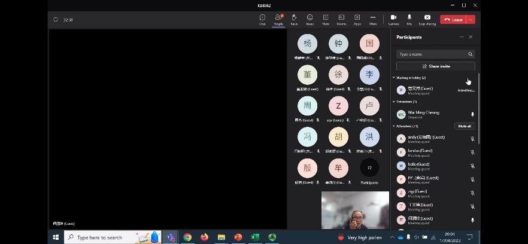Screen dimensions: 528x244
Task: Open the More actions menu in toolbar
Action: click(x=373, y=19)
